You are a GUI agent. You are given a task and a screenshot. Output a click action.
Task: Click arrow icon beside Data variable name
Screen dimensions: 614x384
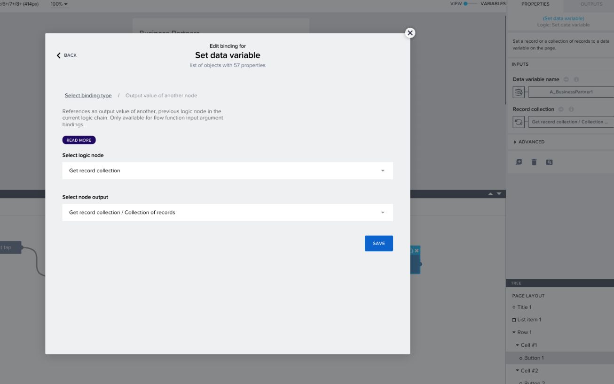click(566, 79)
